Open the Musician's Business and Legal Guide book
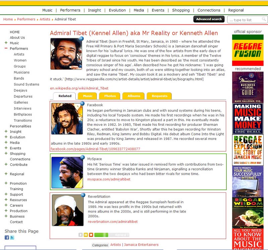Screen dimensions: 268x250 coord(248,87)
